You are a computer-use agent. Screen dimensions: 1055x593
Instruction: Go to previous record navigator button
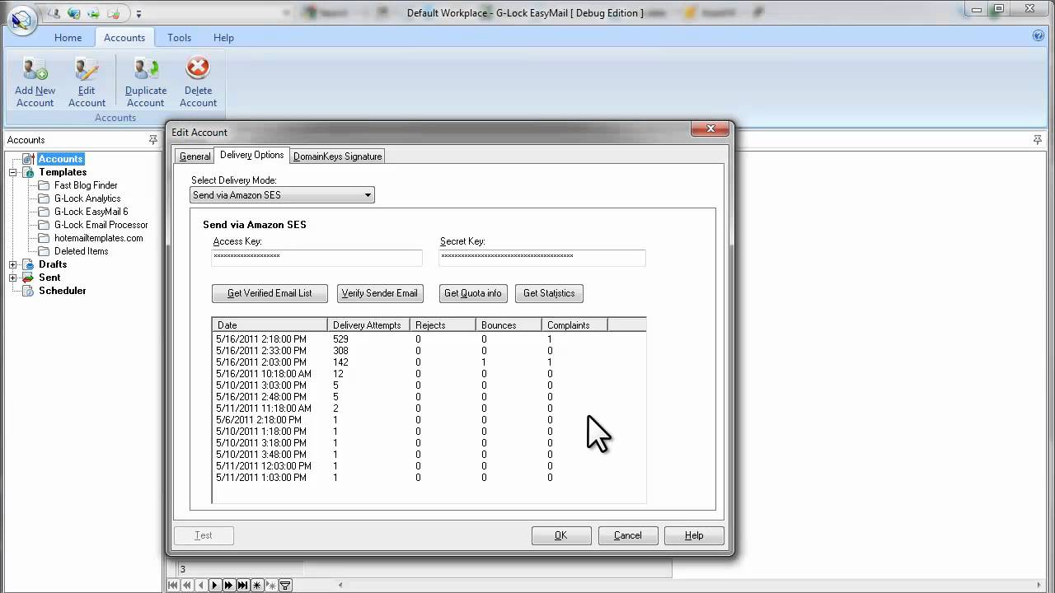pyautogui.click(x=201, y=585)
